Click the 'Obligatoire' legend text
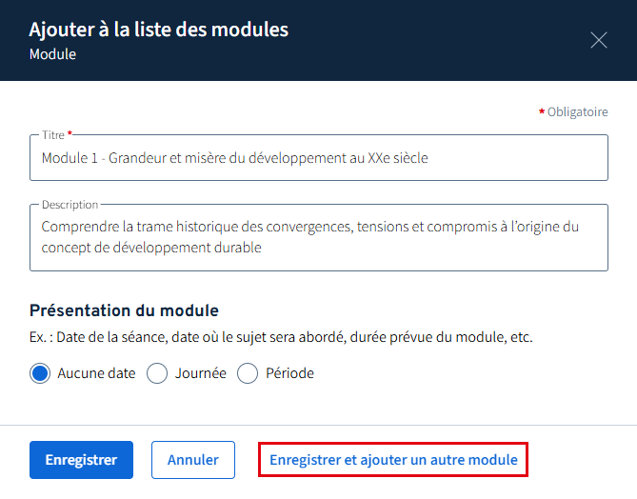 click(x=577, y=112)
